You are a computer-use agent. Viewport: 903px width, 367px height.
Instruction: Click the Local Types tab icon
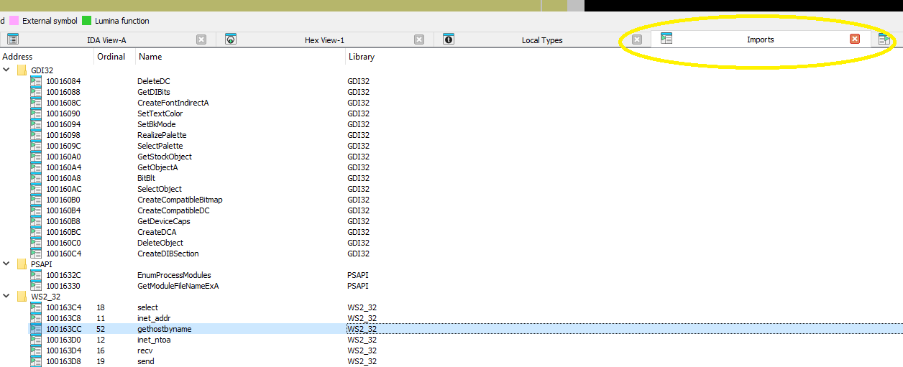click(449, 40)
